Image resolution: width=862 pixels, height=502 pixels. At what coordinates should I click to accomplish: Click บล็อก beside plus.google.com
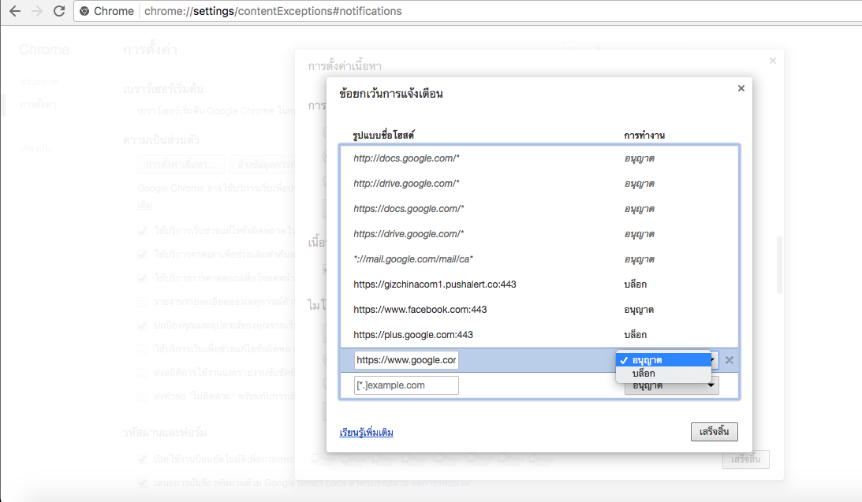pyautogui.click(x=636, y=335)
